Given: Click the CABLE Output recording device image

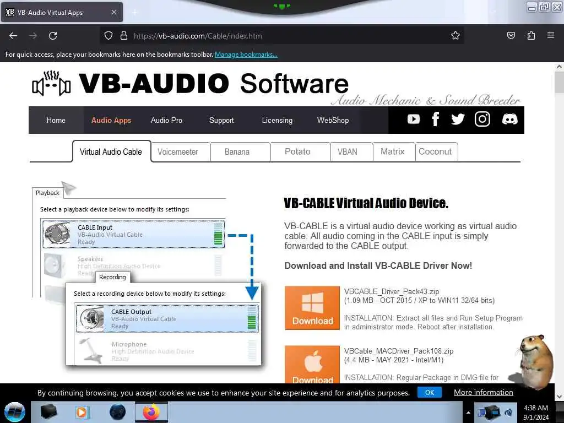Looking at the screenshot, I should pos(92,318).
